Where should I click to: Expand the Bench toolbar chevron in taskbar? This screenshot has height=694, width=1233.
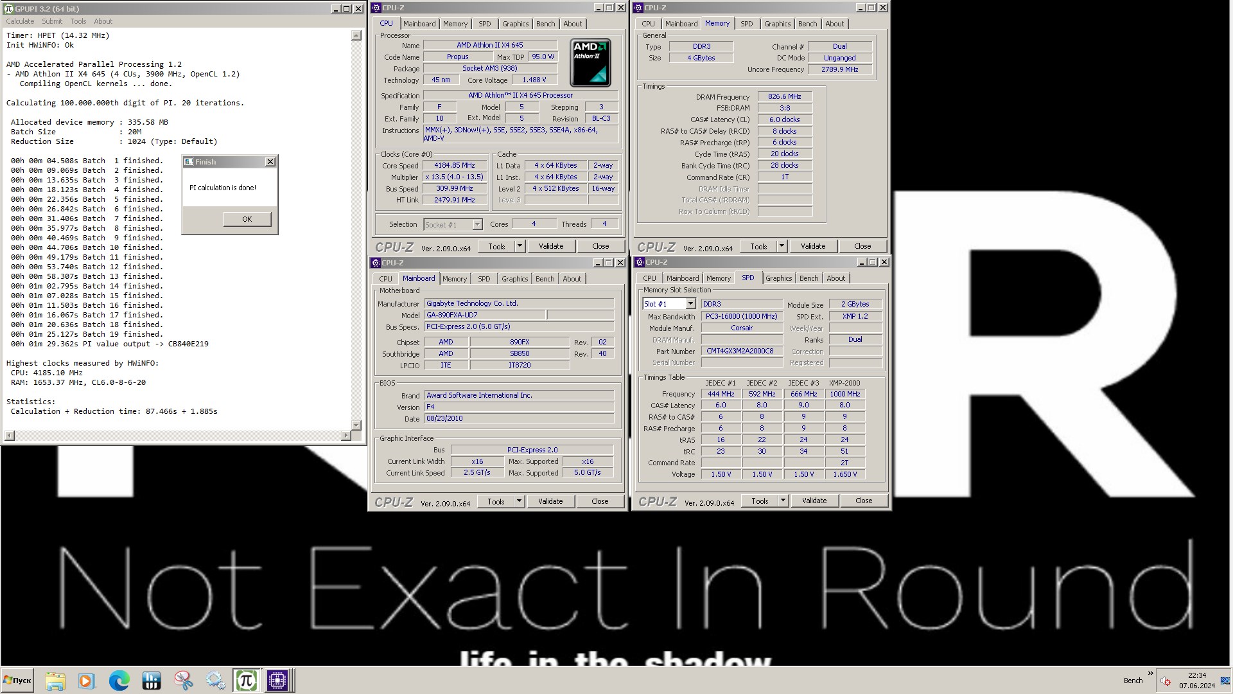tap(1150, 673)
